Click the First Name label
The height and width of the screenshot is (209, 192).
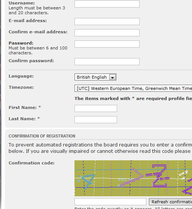point(25,107)
